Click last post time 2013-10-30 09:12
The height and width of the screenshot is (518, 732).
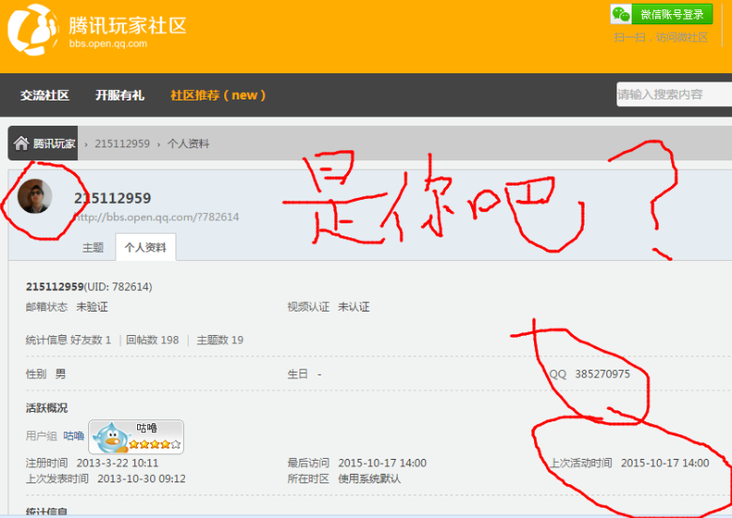[142, 479]
